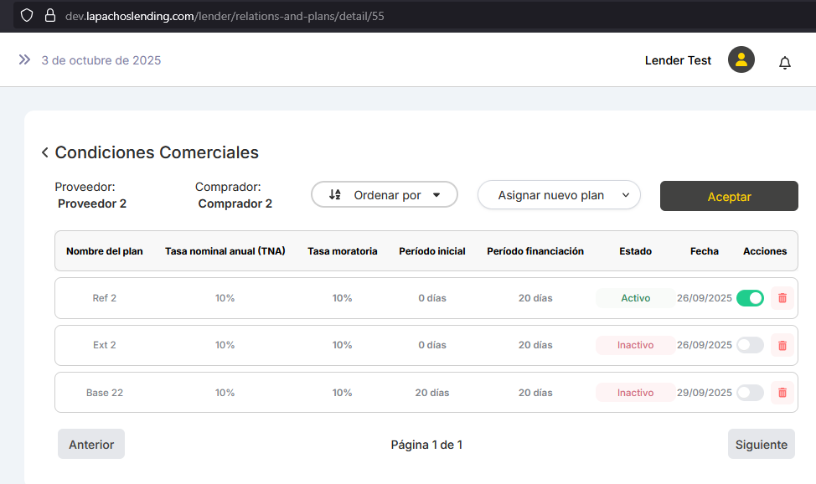This screenshot has width=816, height=484.
Task: Go to Anterior page
Action: coord(91,445)
